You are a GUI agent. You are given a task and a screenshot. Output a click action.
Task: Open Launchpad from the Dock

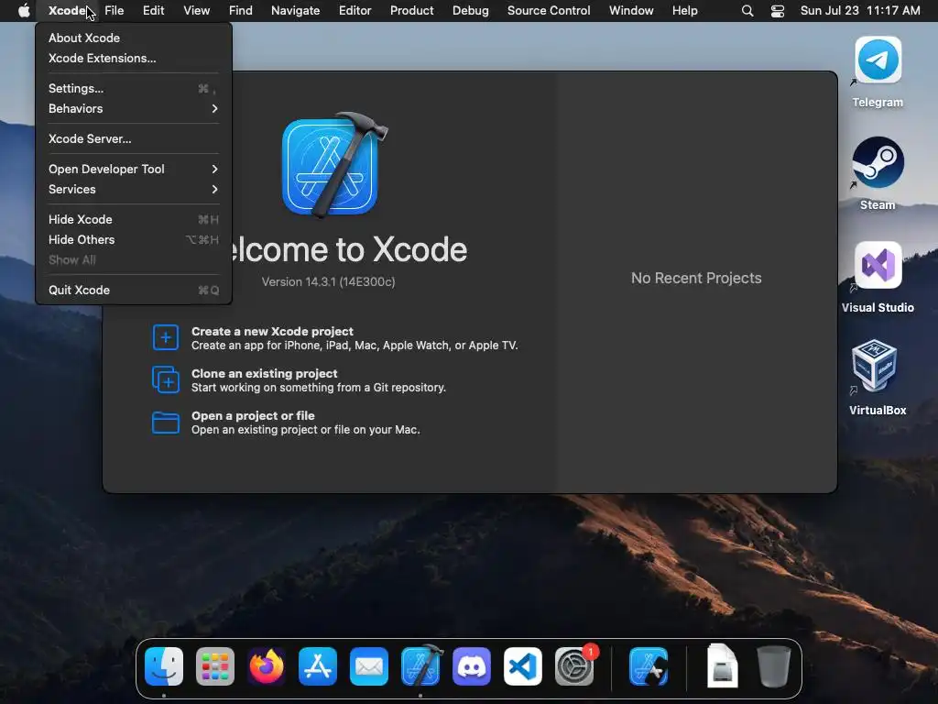(214, 665)
